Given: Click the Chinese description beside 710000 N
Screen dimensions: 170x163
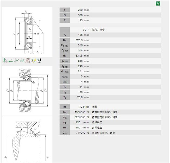Looking at the screenshot, I should tap(103, 133).
